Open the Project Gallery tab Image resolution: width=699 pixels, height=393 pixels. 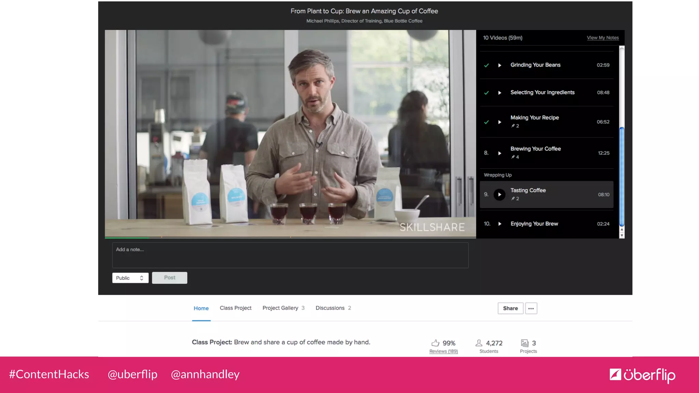pos(283,308)
